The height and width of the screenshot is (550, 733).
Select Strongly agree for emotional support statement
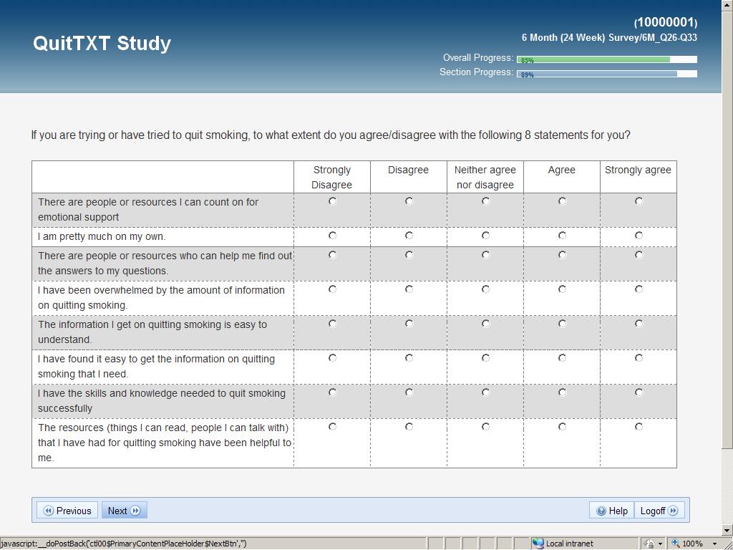[x=639, y=201]
